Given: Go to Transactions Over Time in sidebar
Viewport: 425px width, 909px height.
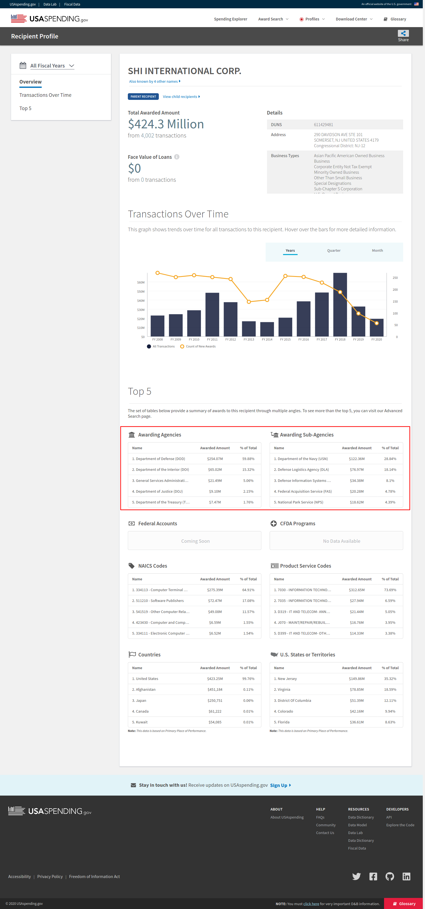Looking at the screenshot, I should [45, 95].
